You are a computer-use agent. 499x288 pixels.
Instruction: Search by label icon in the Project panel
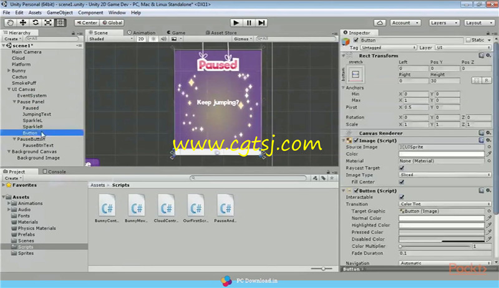tap(323, 178)
